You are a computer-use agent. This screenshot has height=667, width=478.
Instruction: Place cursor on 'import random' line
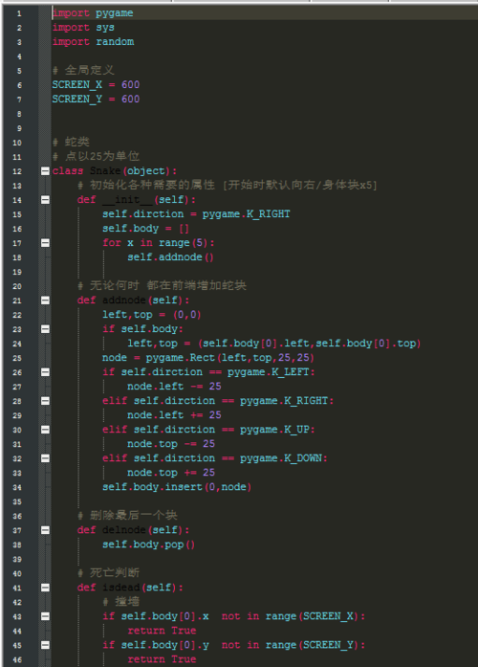[x=93, y=42]
